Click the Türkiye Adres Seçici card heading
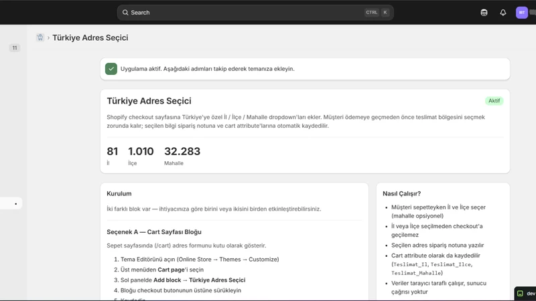Viewport: 536px width, 301px height. tap(149, 101)
